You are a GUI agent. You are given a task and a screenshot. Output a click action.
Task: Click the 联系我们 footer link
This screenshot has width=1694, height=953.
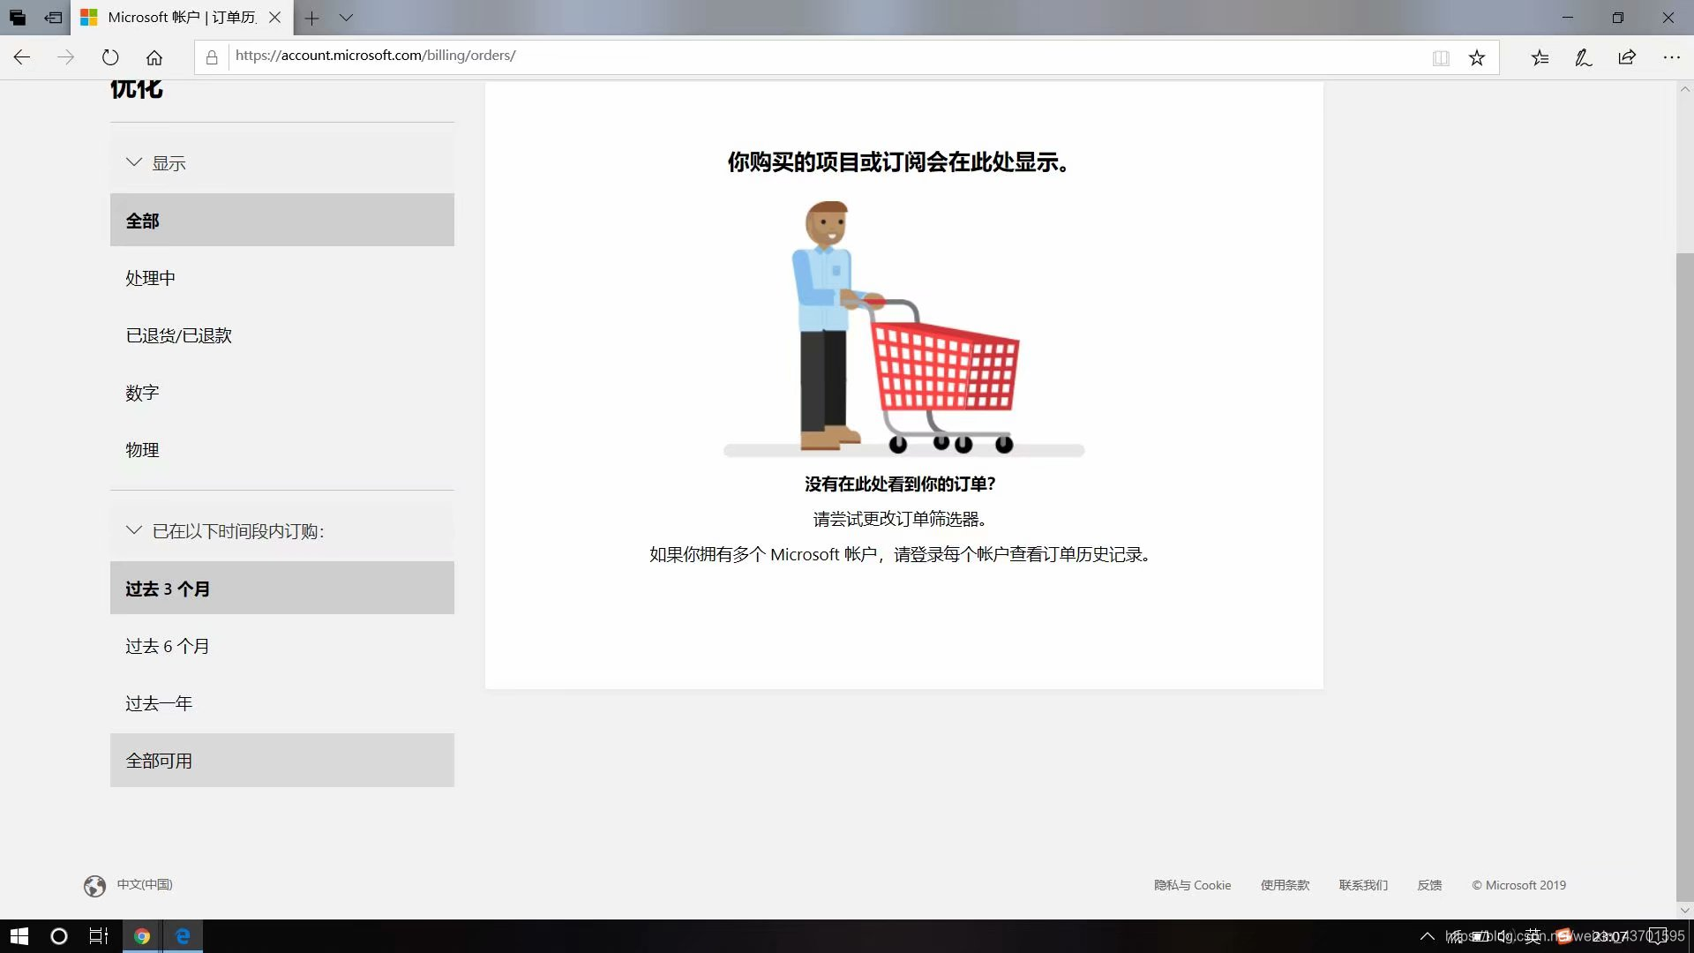coord(1363,885)
